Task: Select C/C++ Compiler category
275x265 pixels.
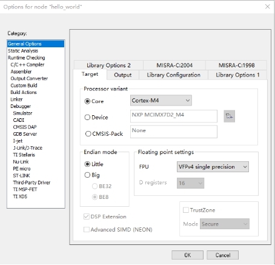Action: point(27,65)
